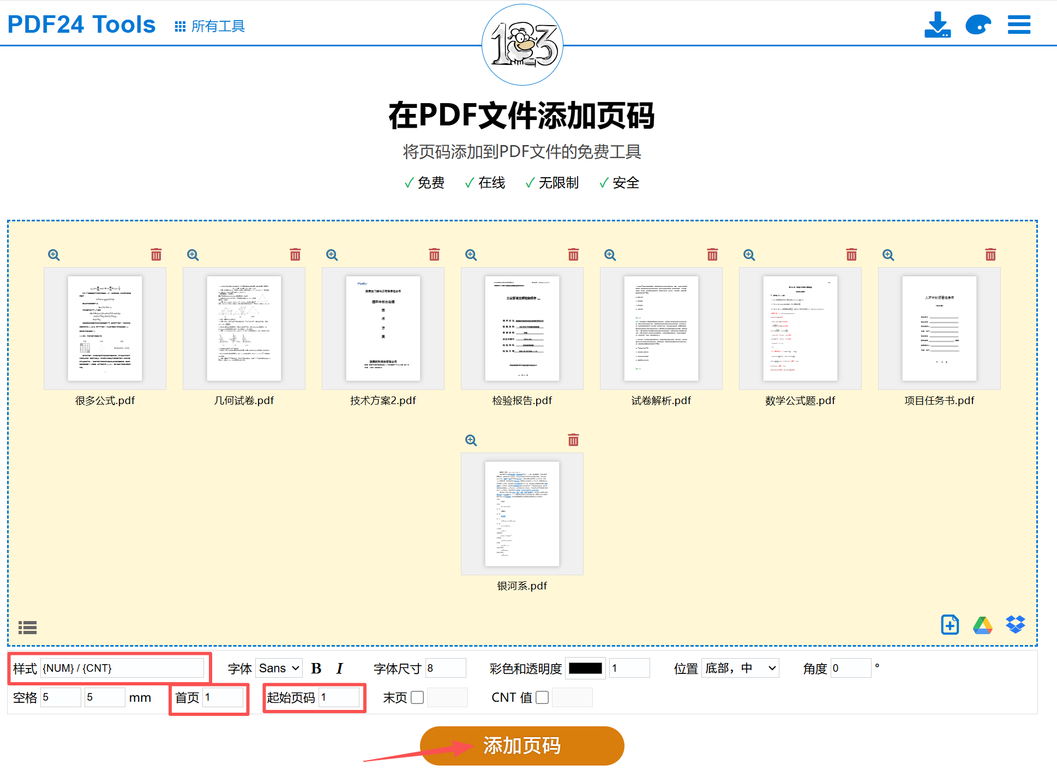Screen dimensions: 1057x777
Task: Open the zoom preview for 很多公式.pdf
Action: (54, 255)
